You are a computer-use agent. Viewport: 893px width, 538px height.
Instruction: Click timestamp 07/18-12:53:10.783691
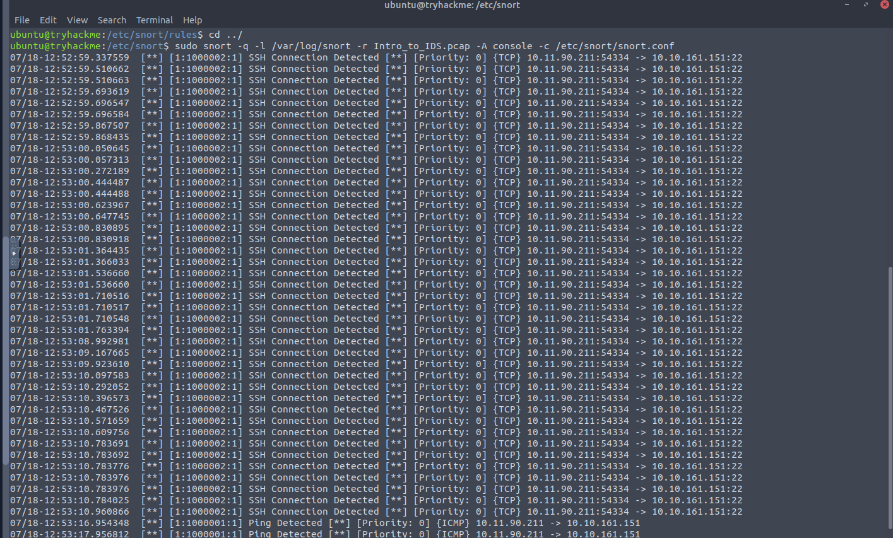click(69, 443)
